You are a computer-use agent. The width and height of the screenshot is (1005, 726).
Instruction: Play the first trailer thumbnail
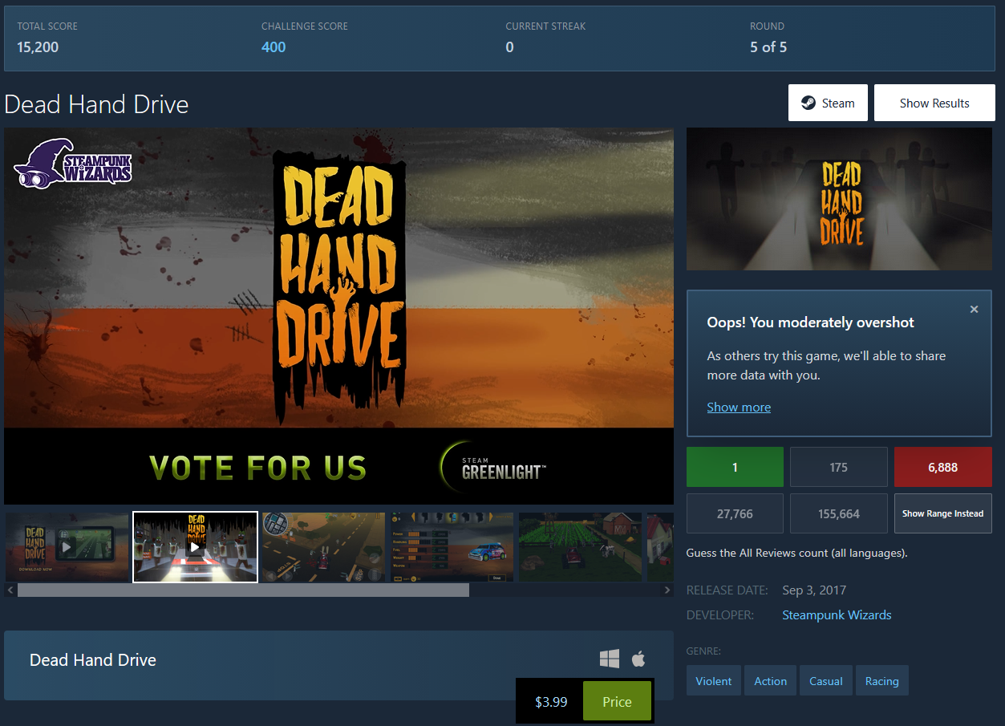point(67,547)
